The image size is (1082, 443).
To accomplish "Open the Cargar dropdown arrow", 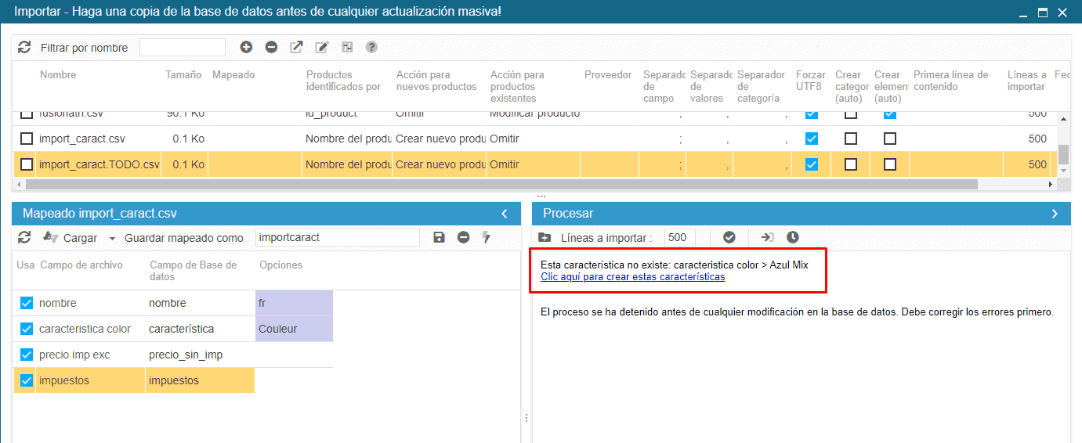I will [x=112, y=238].
